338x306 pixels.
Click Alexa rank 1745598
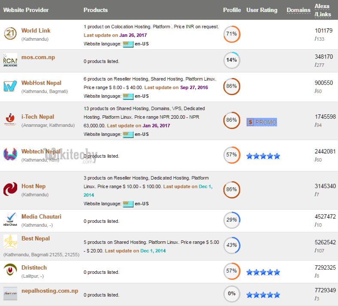tap(325, 117)
